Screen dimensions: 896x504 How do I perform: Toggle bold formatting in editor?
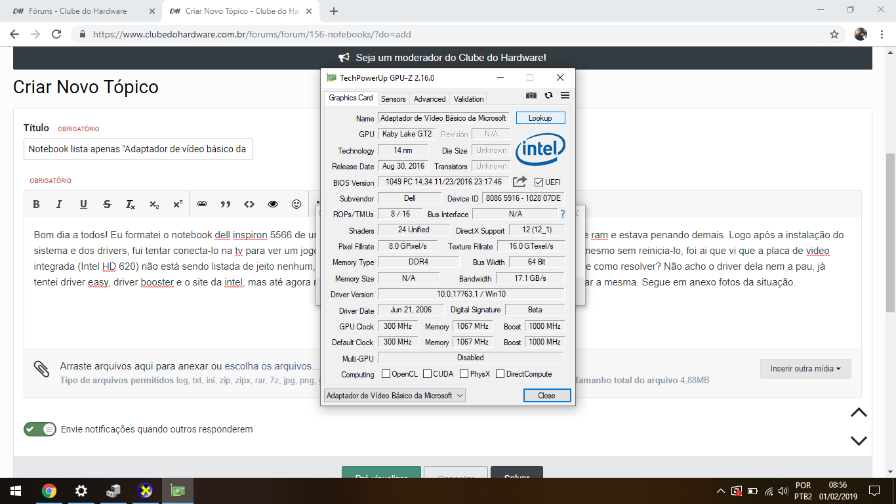pos(37,204)
